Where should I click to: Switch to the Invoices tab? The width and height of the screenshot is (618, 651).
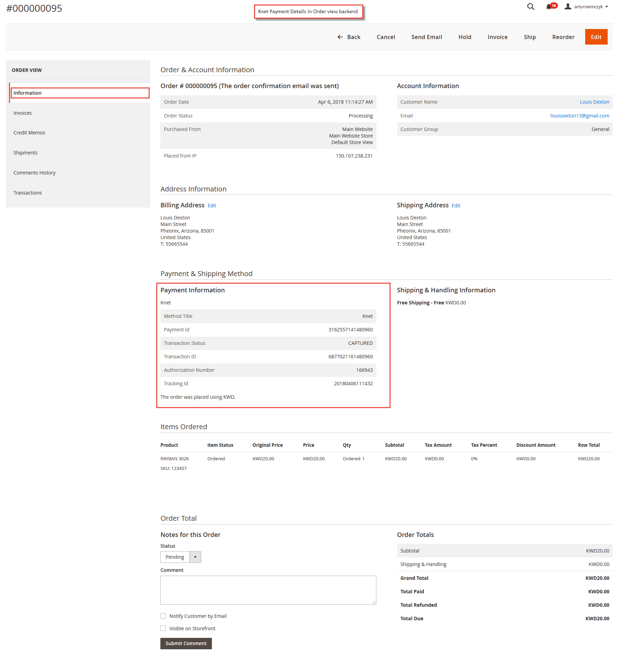(x=22, y=113)
